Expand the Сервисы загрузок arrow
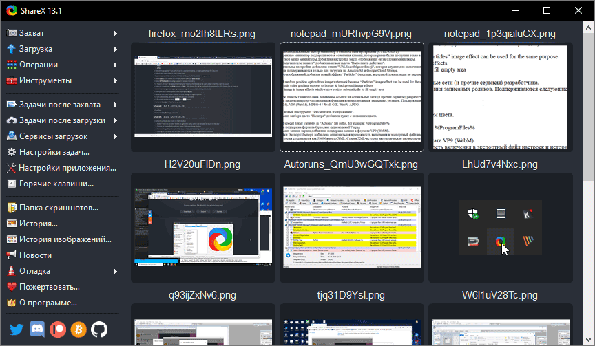 pyautogui.click(x=116, y=136)
